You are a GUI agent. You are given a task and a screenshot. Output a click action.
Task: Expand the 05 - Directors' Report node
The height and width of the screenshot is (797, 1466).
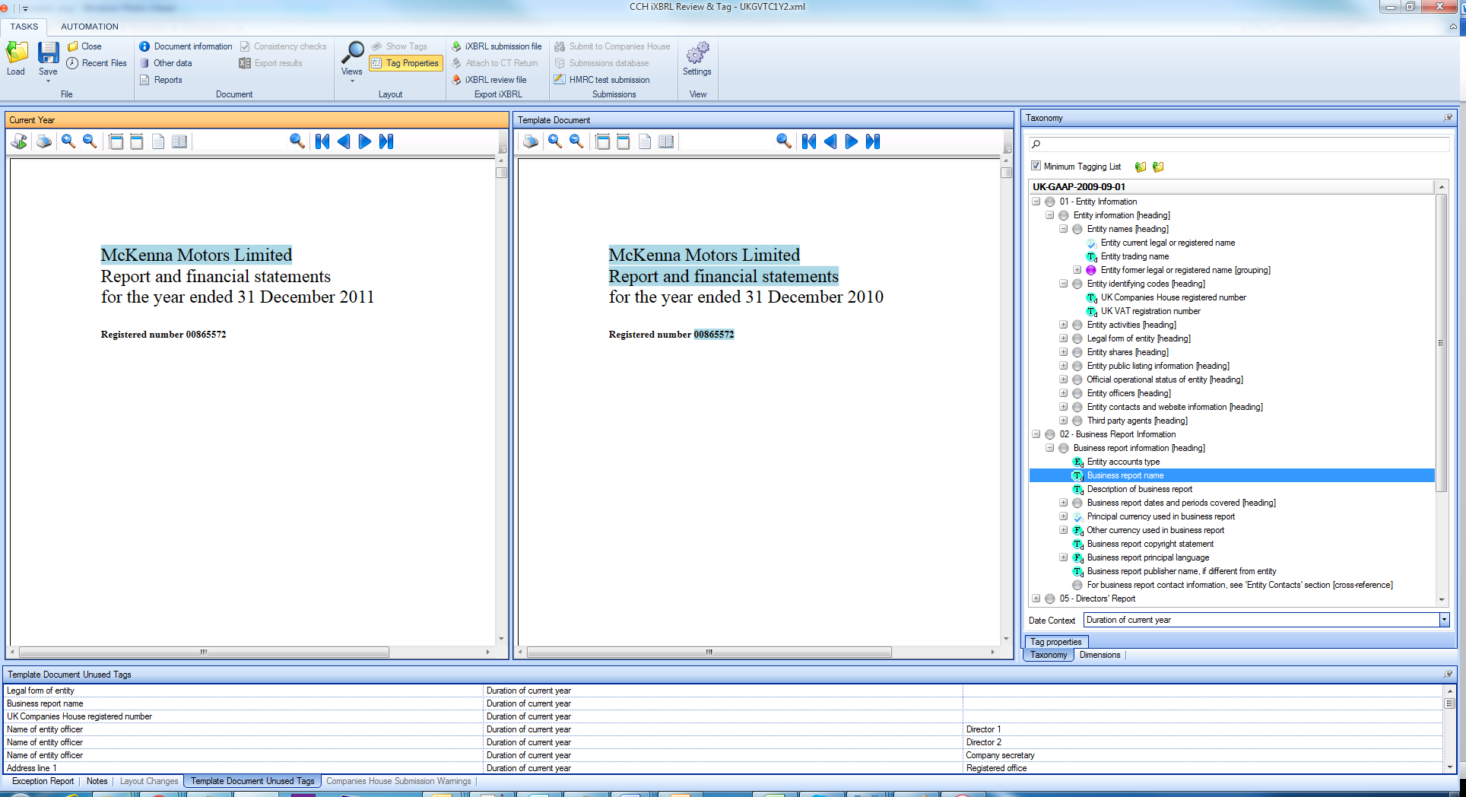pyautogui.click(x=1036, y=599)
